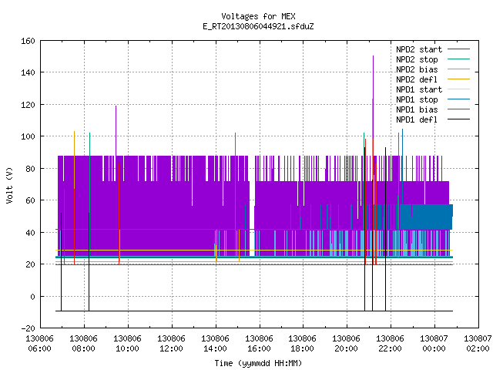Click the 130807 00:00 x-axis tick label

tap(434, 344)
